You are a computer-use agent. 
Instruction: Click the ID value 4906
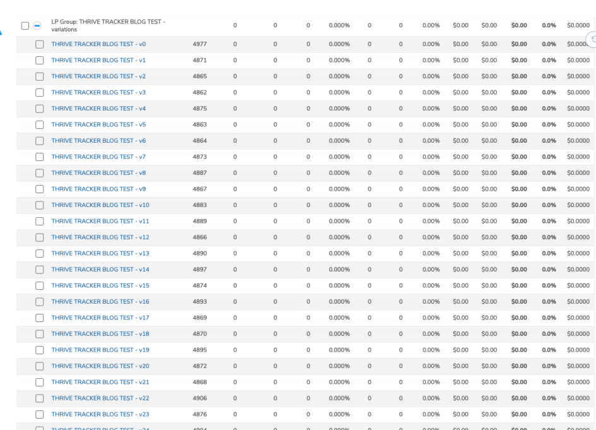tap(200, 398)
